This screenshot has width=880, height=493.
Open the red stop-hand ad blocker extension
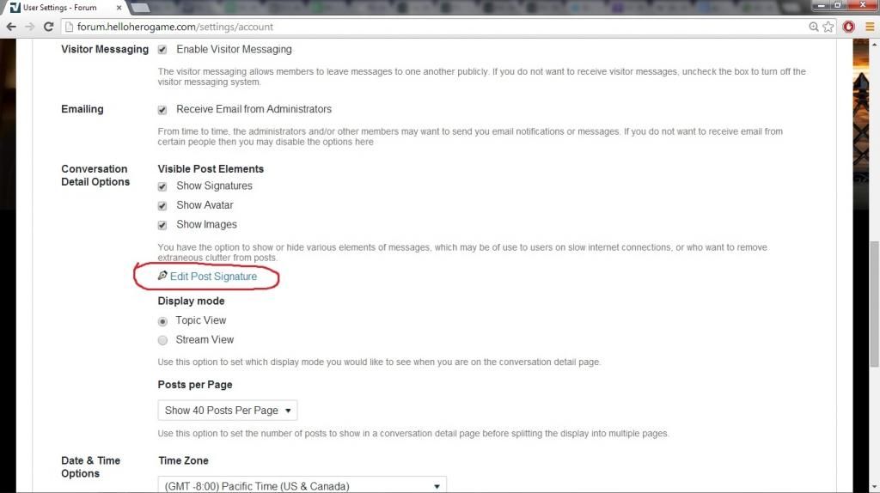849,27
